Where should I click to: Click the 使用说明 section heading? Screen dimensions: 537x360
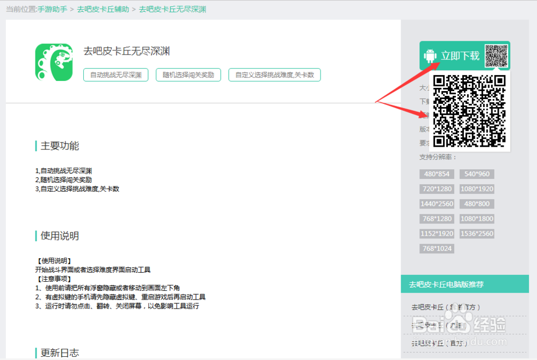click(x=60, y=236)
